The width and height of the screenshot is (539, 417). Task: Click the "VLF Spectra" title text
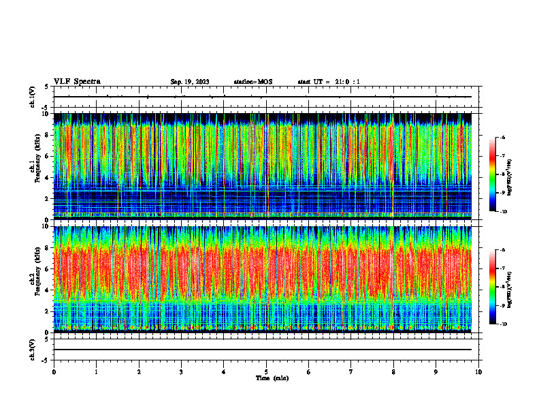coord(77,82)
